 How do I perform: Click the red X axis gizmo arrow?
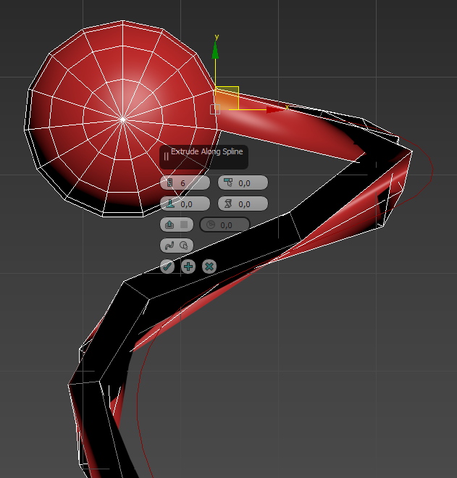[x=276, y=110]
